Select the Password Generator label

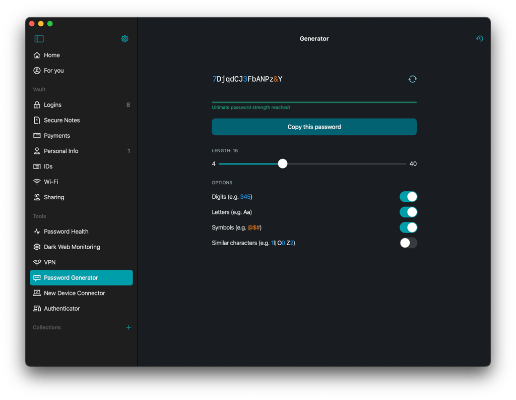point(71,278)
